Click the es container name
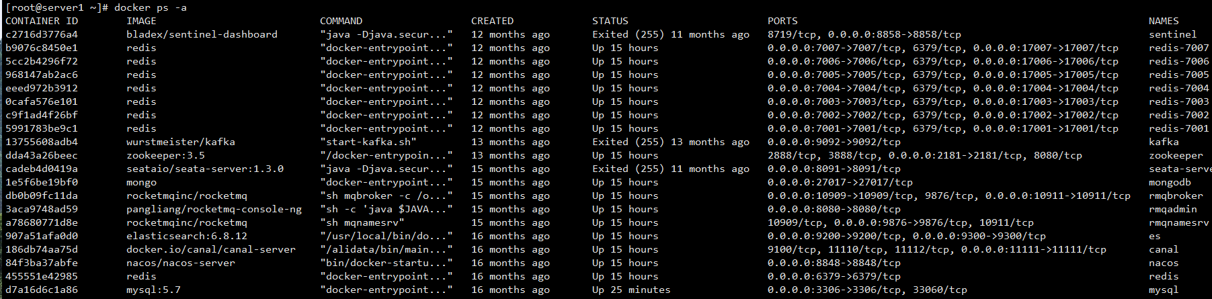 coord(1155,236)
